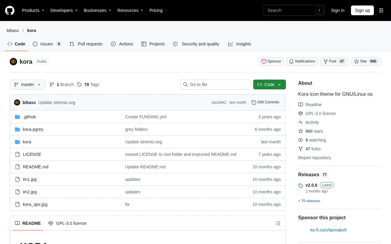This screenshot has width=391, height=244.
Task: Switch to the Issues tab
Action: tap(47, 44)
